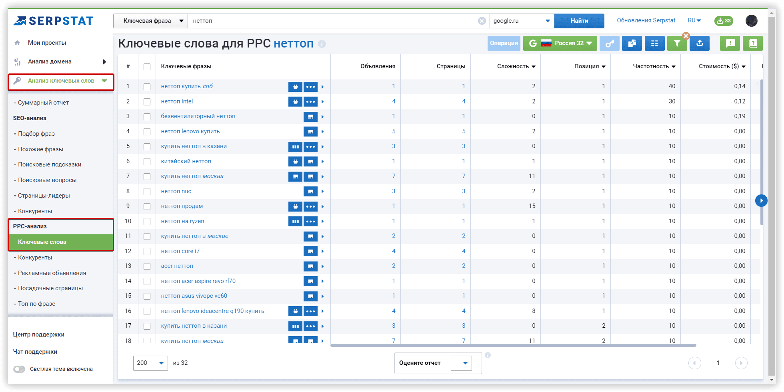Open the green help book icon
The image size is (784, 392).
coord(753,44)
